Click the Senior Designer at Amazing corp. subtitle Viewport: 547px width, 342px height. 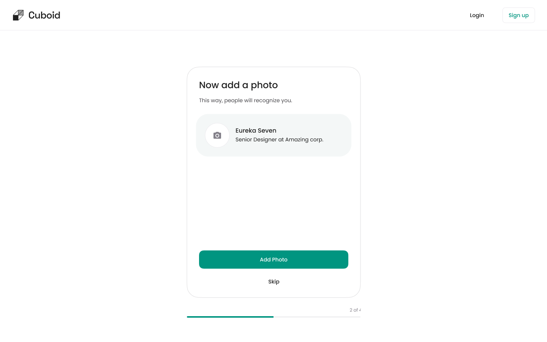coord(279,139)
